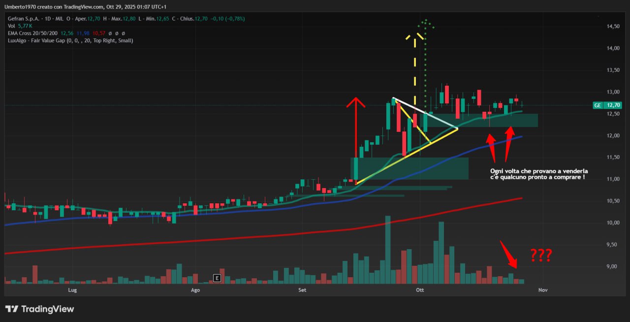The width and height of the screenshot is (630, 322).
Task: Click the Ott label on the time axis
Action: (x=420, y=290)
